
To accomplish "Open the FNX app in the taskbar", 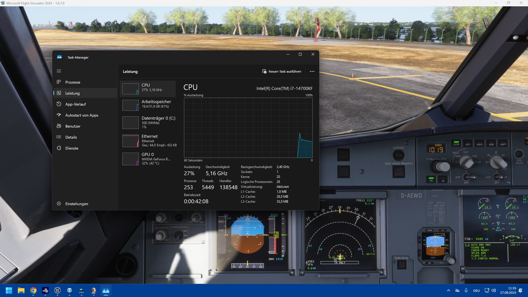I will tap(82, 290).
